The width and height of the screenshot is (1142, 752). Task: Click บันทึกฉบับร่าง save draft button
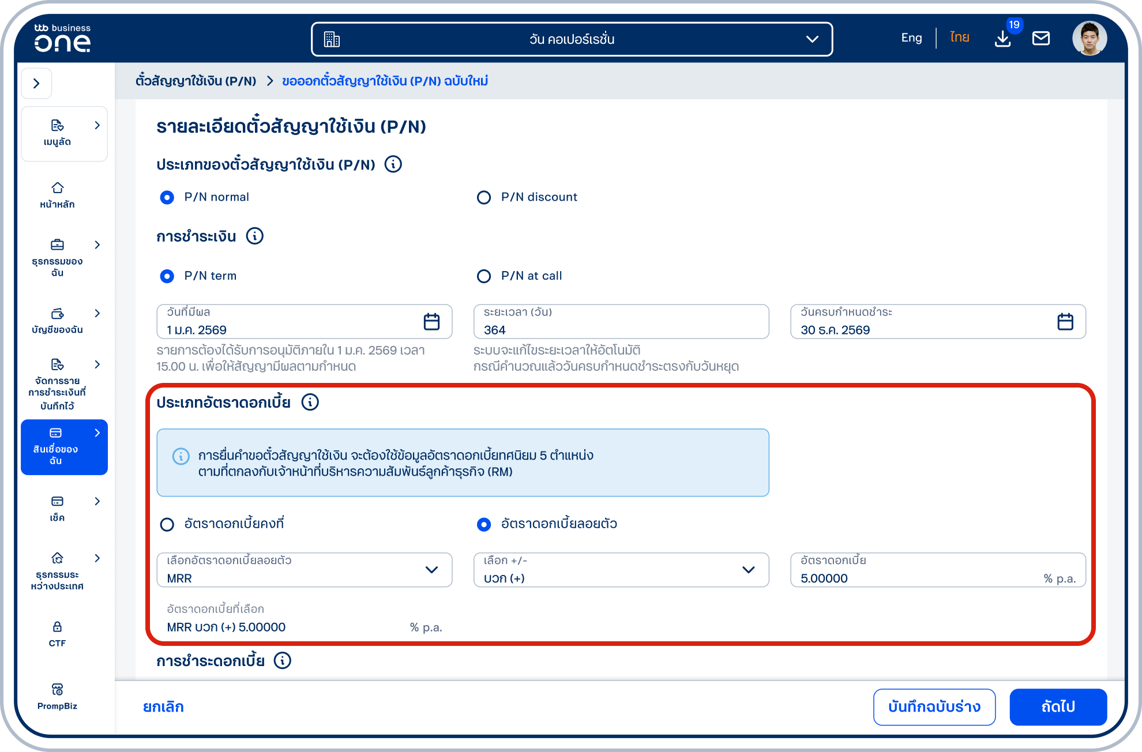(x=934, y=707)
